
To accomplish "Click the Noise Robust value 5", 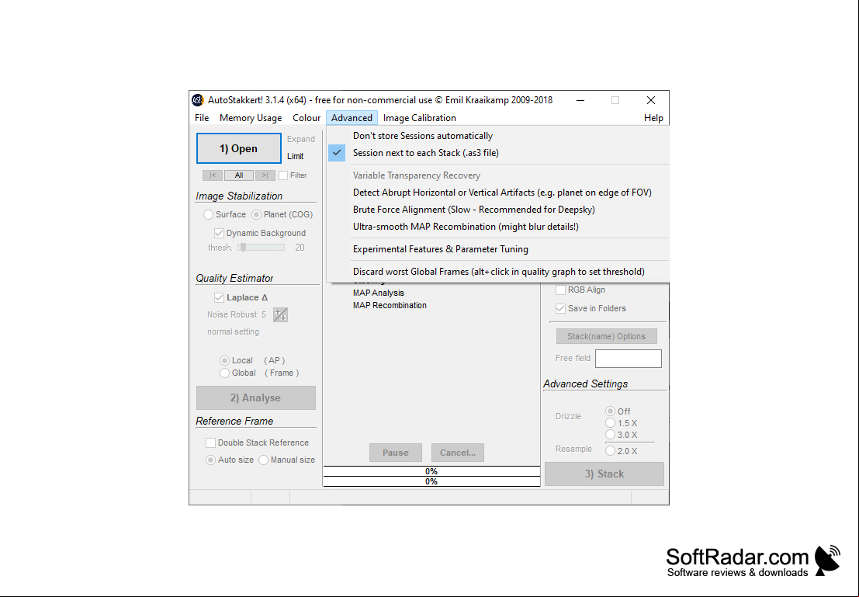I will (x=264, y=314).
